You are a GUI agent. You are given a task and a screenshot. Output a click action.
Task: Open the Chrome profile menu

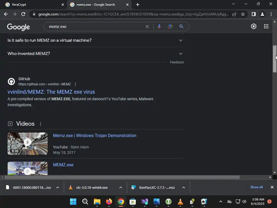[262, 14]
